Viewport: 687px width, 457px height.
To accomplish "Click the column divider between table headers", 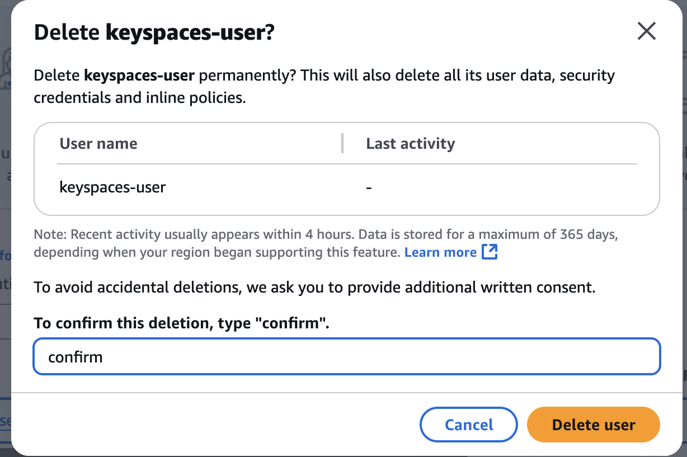I will pos(342,144).
